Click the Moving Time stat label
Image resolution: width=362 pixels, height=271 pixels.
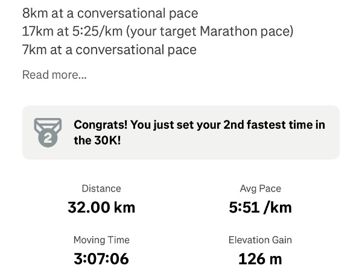101,240
